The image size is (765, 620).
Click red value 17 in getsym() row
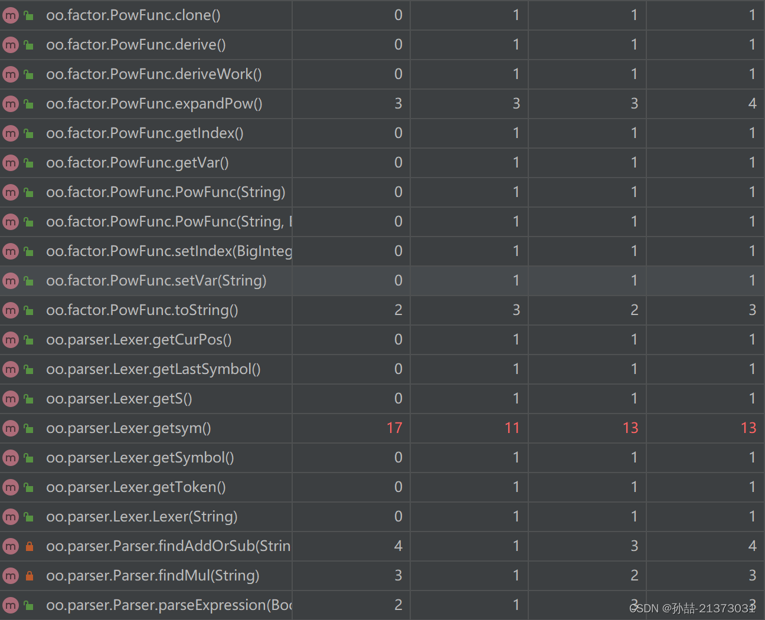tap(395, 428)
